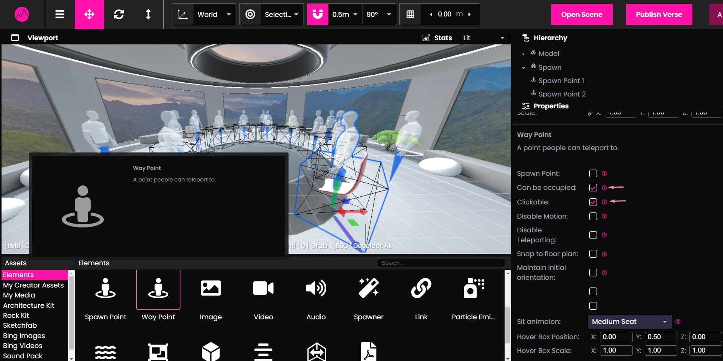
Task: Open the Medium Seat animation dropdown
Action: click(630, 322)
